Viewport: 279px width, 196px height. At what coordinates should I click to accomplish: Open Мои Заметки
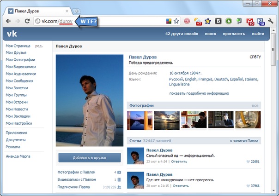pos(17,88)
